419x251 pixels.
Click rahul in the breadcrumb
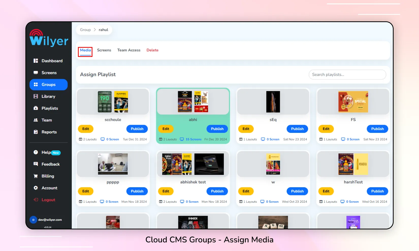103,30
